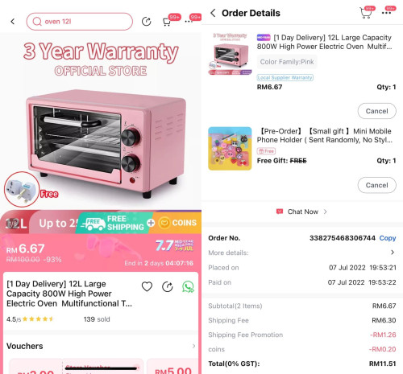Go back from Order Details
Viewport: 403px width, 374px height.
[x=213, y=13]
